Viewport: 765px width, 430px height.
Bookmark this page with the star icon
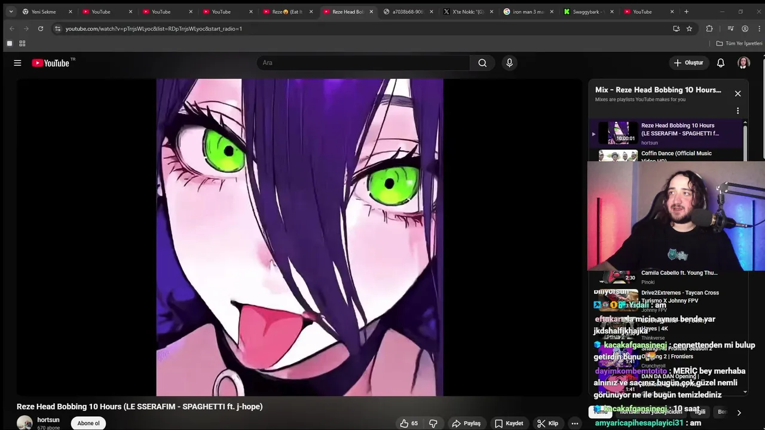pos(689,29)
